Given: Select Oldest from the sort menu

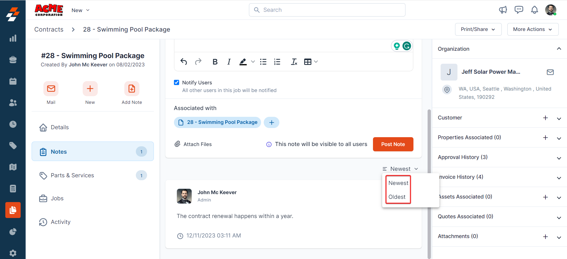Looking at the screenshot, I should (x=397, y=197).
